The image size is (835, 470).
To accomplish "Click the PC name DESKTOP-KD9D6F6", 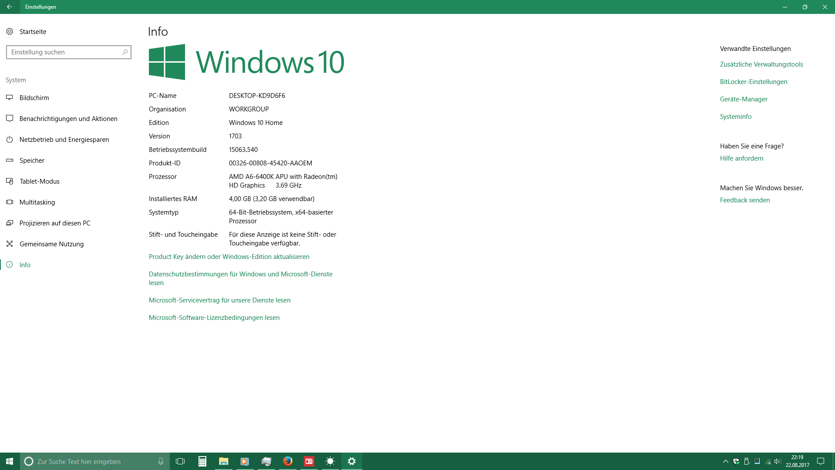I will click(257, 96).
